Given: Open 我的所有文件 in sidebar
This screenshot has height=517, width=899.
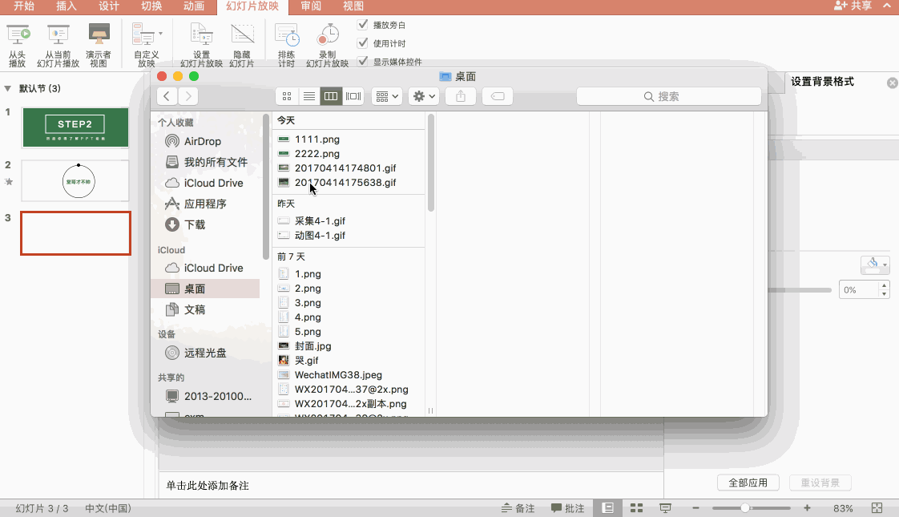Looking at the screenshot, I should click(x=207, y=163).
